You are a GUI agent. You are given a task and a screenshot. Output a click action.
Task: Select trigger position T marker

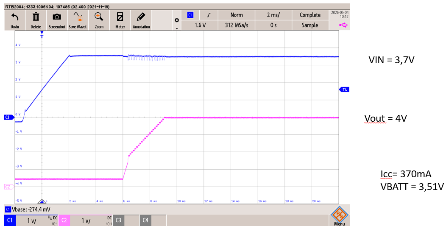[x=42, y=35]
